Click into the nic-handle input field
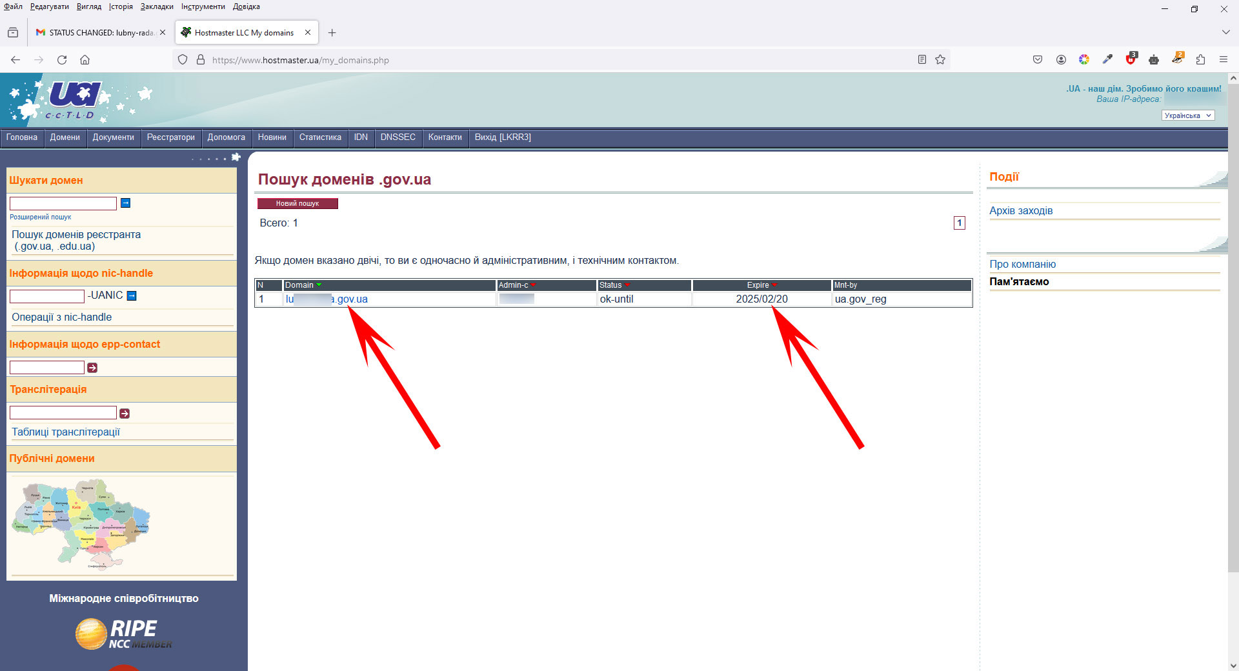Viewport: 1239px width, 671px height. pos(47,297)
